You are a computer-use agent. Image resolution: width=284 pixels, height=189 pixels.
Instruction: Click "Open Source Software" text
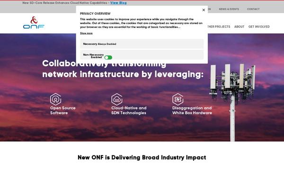pyautogui.click(x=63, y=110)
